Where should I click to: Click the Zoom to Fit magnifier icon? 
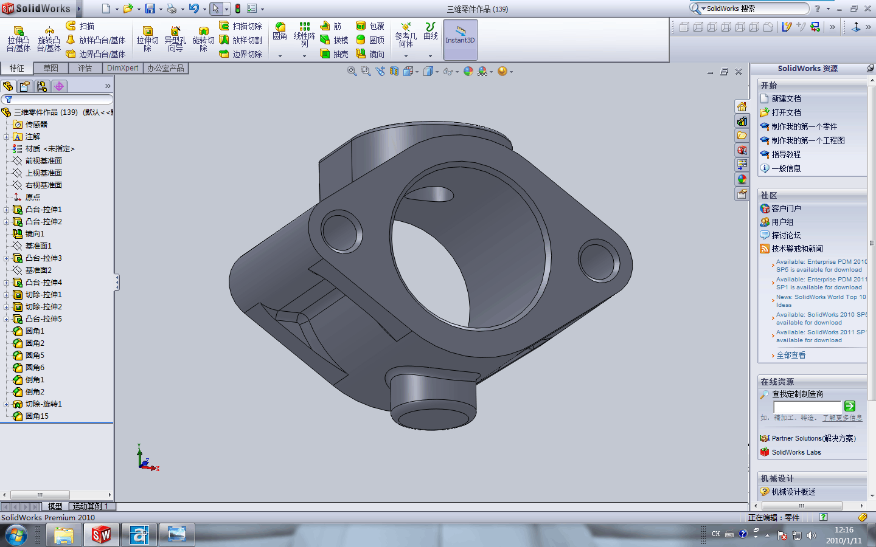click(352, 71)
